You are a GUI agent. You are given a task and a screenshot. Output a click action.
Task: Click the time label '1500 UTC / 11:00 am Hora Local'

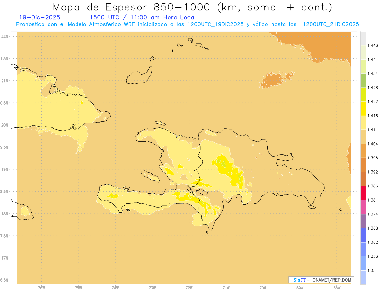pos(143,18)
